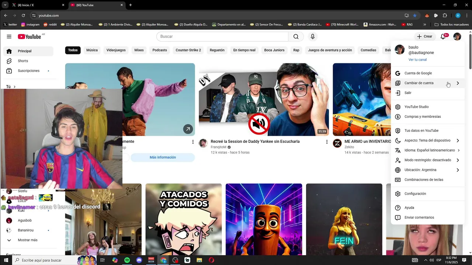Open Configuración in account menu

(427, 194)
